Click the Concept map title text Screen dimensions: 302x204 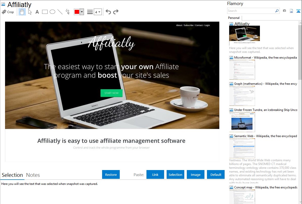(266, 187)
